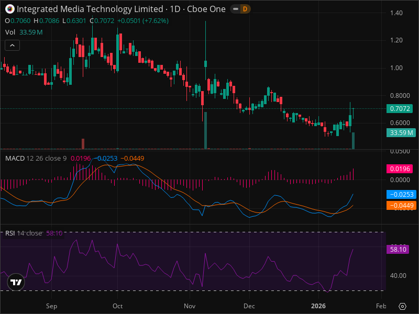Click the red MACD legend value 0.0196
The width and height of the screenshot is (419, 314).
[x=81, y=159]
